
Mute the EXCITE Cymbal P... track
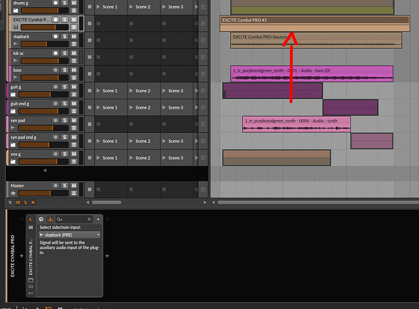coord(74,20)
